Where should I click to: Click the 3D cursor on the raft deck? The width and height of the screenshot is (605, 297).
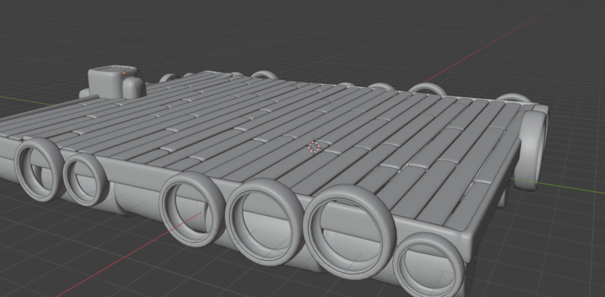[x=314, y=147]
